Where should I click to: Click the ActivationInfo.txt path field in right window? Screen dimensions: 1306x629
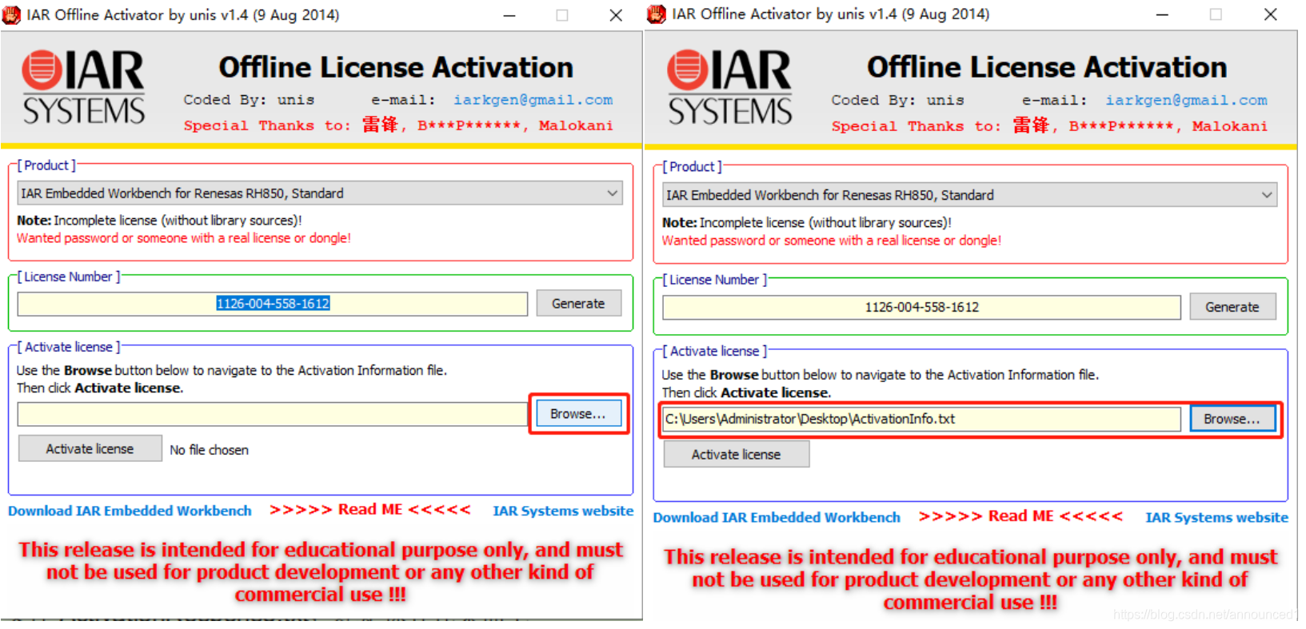(x=921, y=419)
